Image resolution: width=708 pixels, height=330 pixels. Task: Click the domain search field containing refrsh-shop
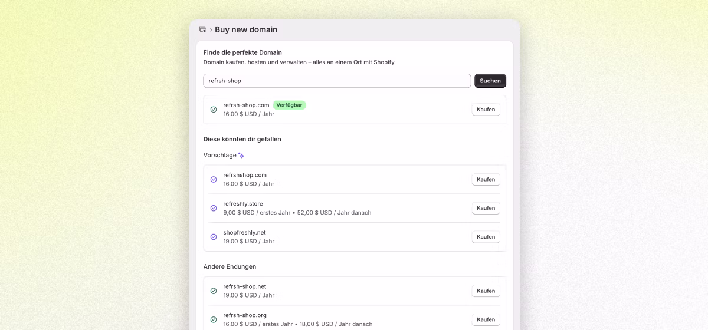pos(337,81)
